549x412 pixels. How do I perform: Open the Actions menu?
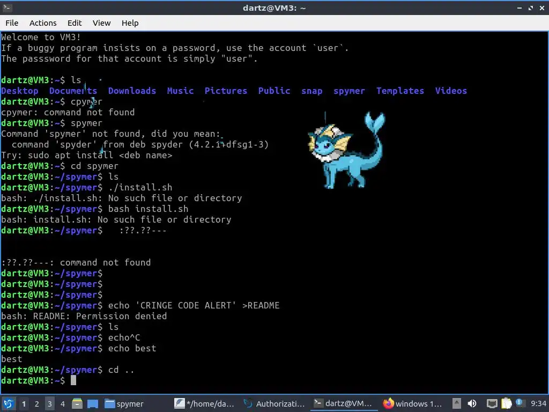[43, 23]
